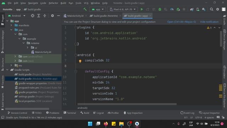Viewport: 227px width, 128px height.
Task: Open Project panel options gear
Action: (52, 16)
